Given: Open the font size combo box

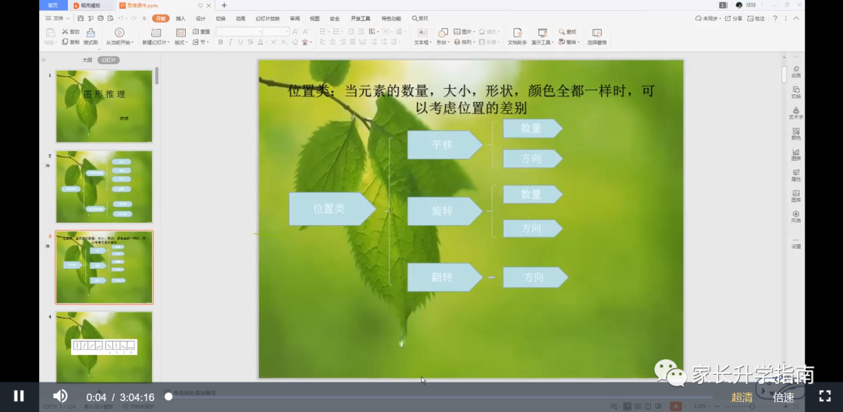Looking at the screenshot, I should tap(276, 32).
